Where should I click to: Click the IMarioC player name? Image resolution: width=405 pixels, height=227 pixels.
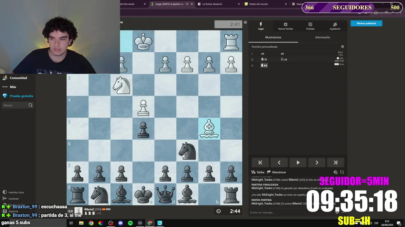click(x=89, y=209)
